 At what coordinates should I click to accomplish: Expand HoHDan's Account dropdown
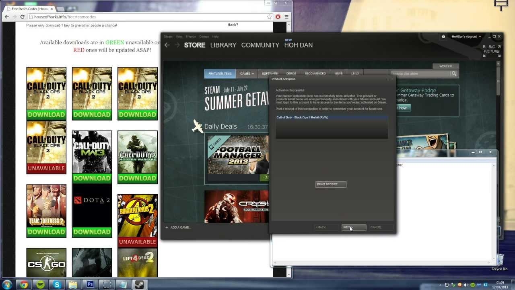466,37
